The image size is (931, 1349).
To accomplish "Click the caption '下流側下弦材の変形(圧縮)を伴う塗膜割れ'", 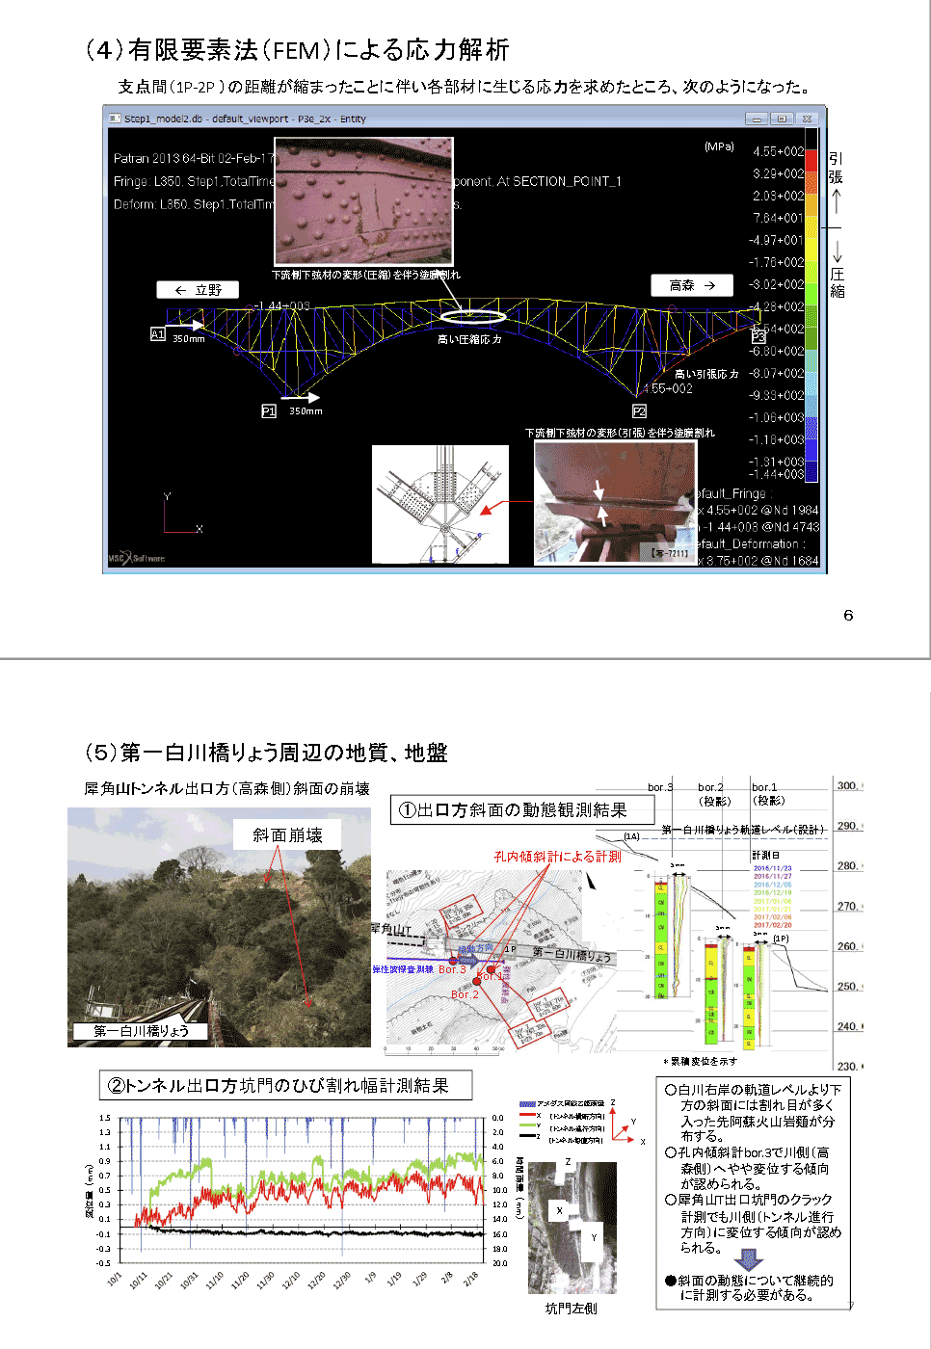I will pyautogui.click(x=366, y=275).
